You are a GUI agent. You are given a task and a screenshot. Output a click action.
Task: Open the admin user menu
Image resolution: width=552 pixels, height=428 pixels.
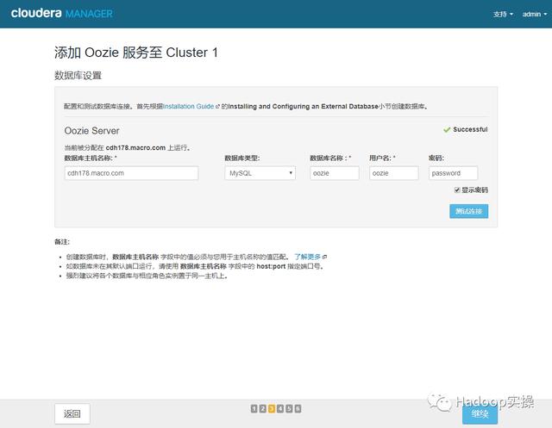coord(535,14)
